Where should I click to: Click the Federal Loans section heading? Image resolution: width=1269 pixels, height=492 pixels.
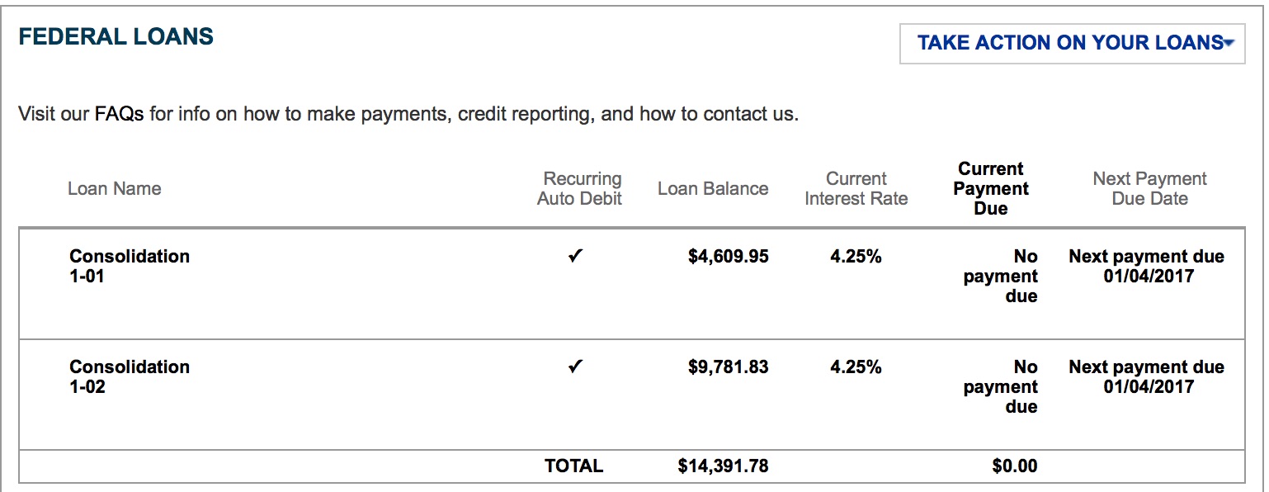click(116, 36)
